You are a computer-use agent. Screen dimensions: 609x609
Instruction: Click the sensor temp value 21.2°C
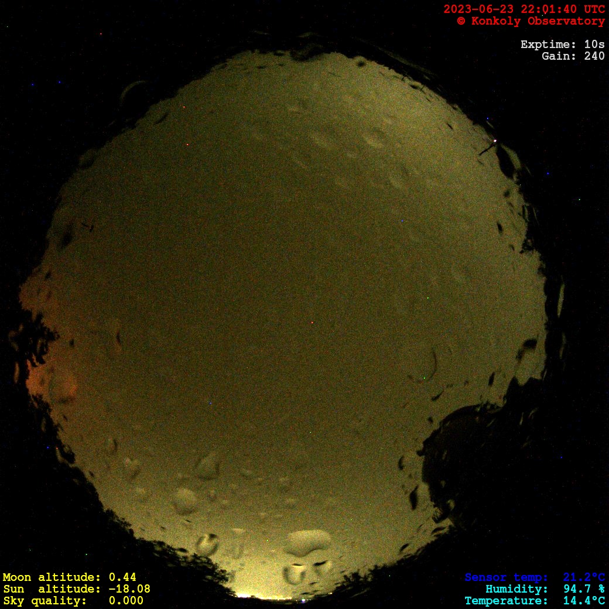tap(584, 577)
